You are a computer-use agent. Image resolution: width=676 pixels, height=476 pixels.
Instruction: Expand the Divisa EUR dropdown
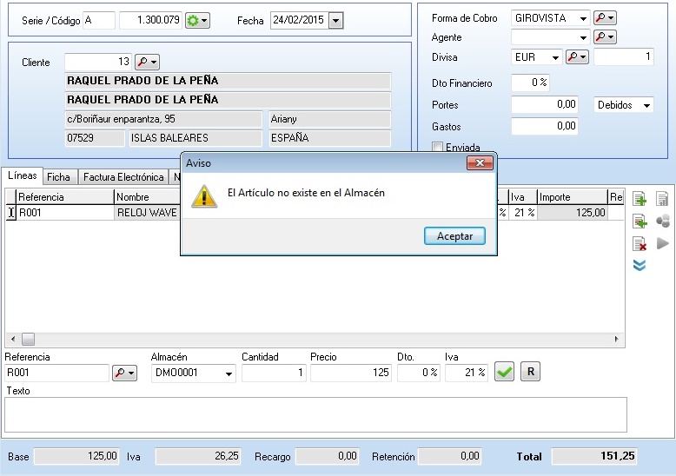point(555,58)
